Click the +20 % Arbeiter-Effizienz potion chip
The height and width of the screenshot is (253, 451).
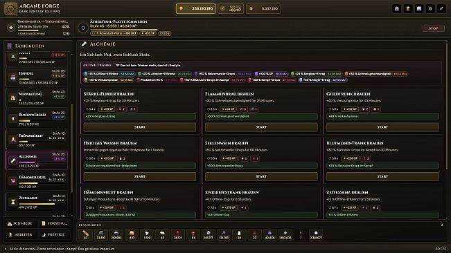click(164, 74)
